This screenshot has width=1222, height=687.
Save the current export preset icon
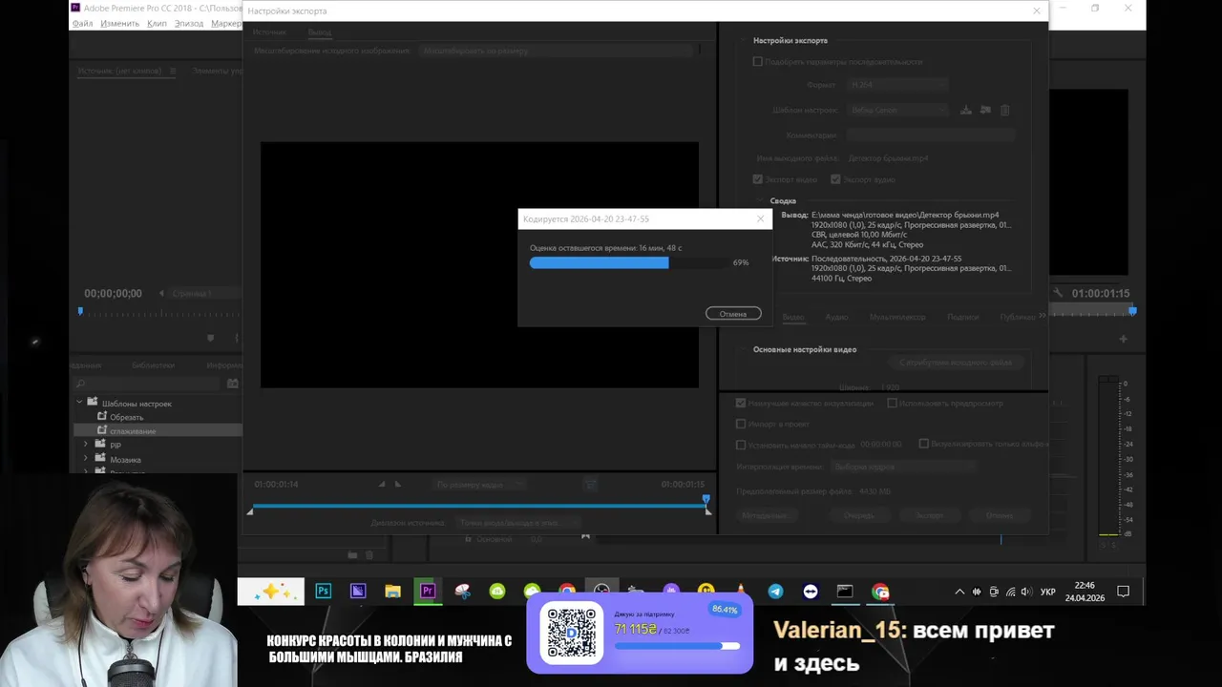click(x=966, y=110)
